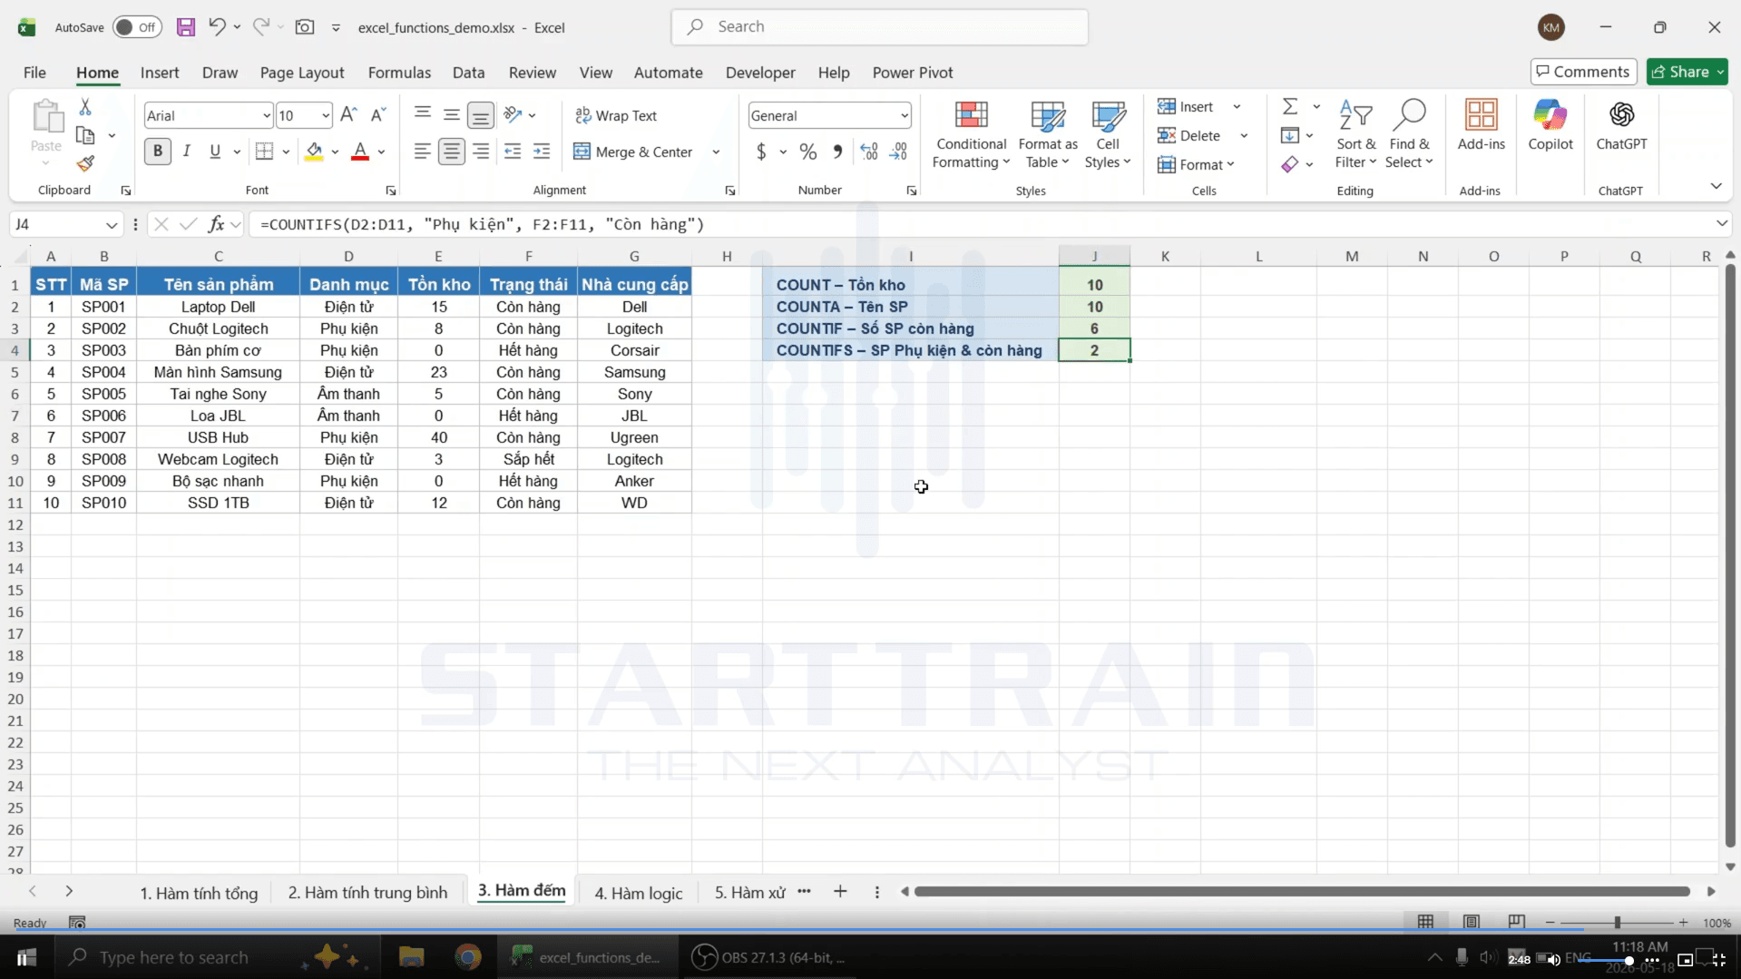Apply Percent Style to the cell

tap(808, 152)
